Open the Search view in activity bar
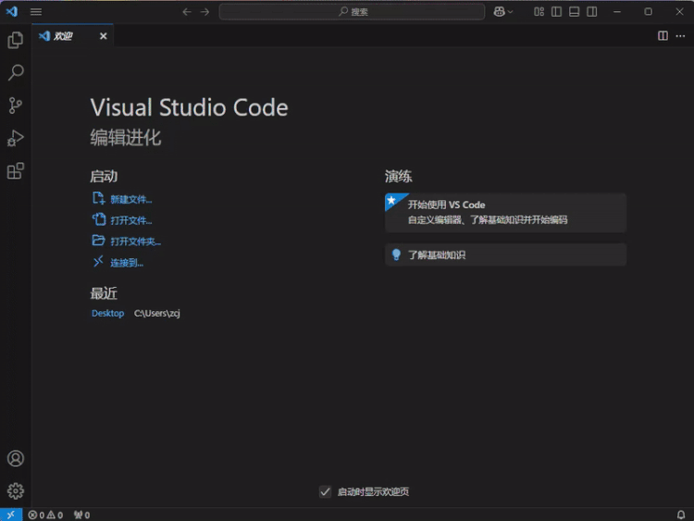Viewport: 694px width, 521px height. pyautogui.click(x=16, y=72)
